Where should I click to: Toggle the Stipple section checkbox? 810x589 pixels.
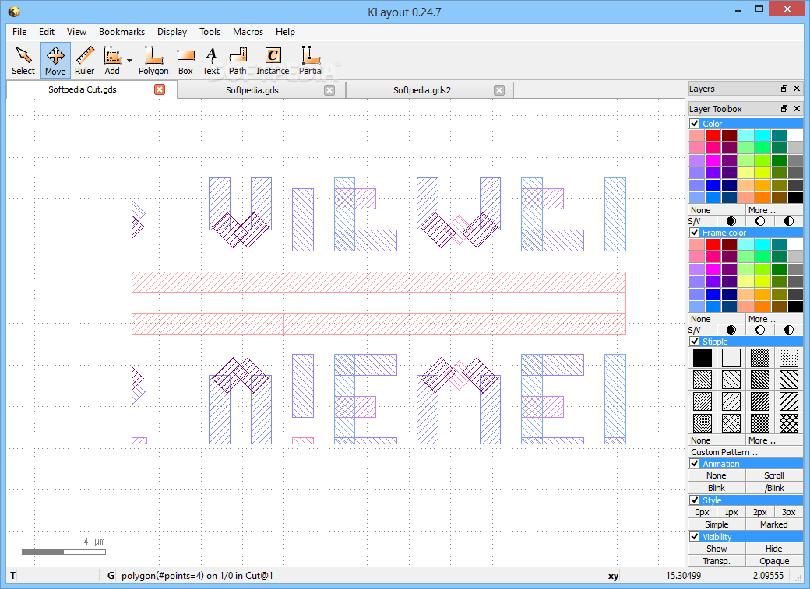click(x=695, y=342)
